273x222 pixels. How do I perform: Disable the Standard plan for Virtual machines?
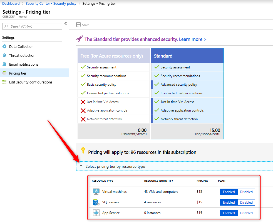pos(246,192)
